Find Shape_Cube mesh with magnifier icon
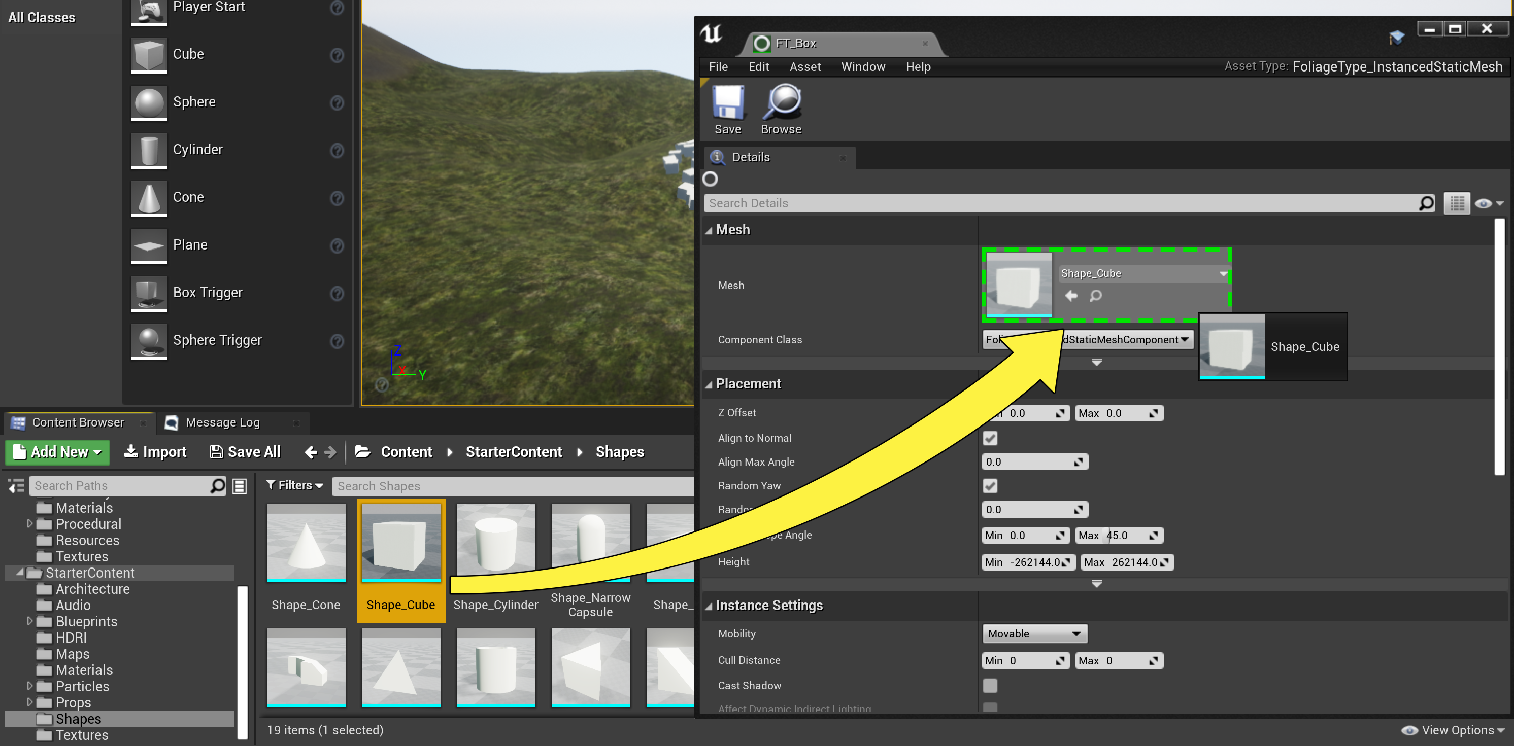This screenshot has width=1514, height=746. [1096, 296]
